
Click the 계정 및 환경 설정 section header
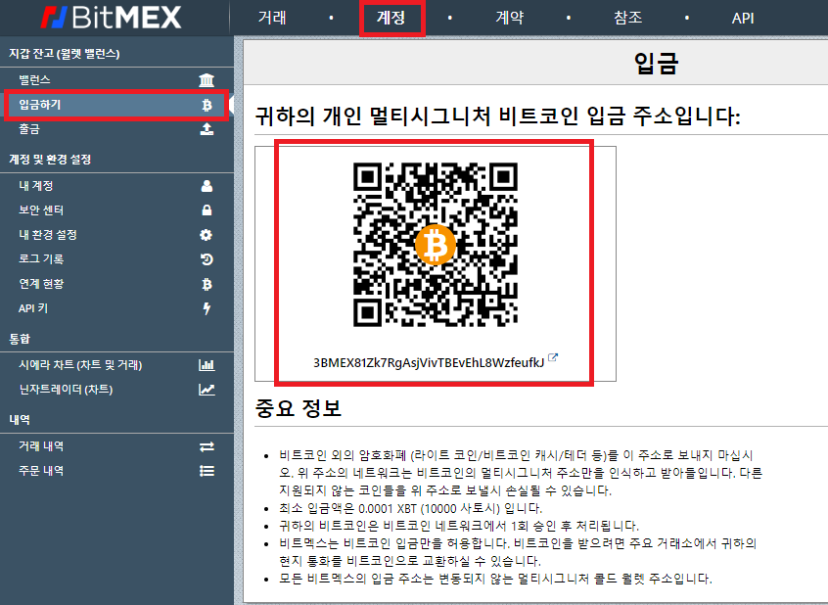[x=50, y=159]
